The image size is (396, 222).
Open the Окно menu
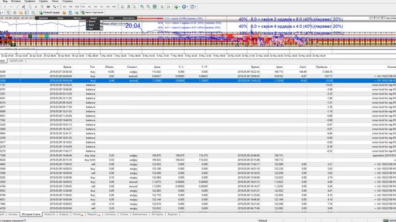tap(55, 1)
